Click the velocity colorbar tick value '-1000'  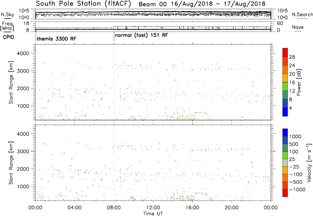pyautogui.click(x=297, y=189)
